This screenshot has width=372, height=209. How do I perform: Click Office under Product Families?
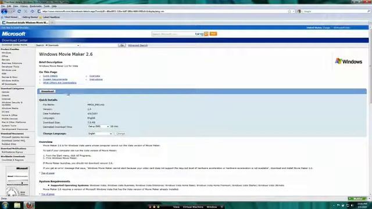click(5, 56)
